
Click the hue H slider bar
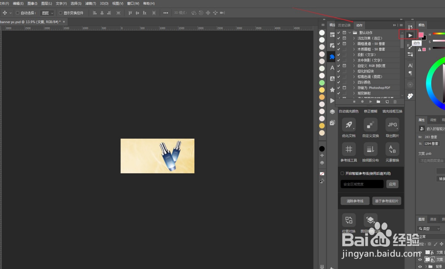tap(439, 34)
